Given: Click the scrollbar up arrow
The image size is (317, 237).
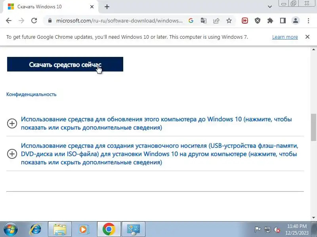Looking at the screenshot, I should tap(313, 49).
